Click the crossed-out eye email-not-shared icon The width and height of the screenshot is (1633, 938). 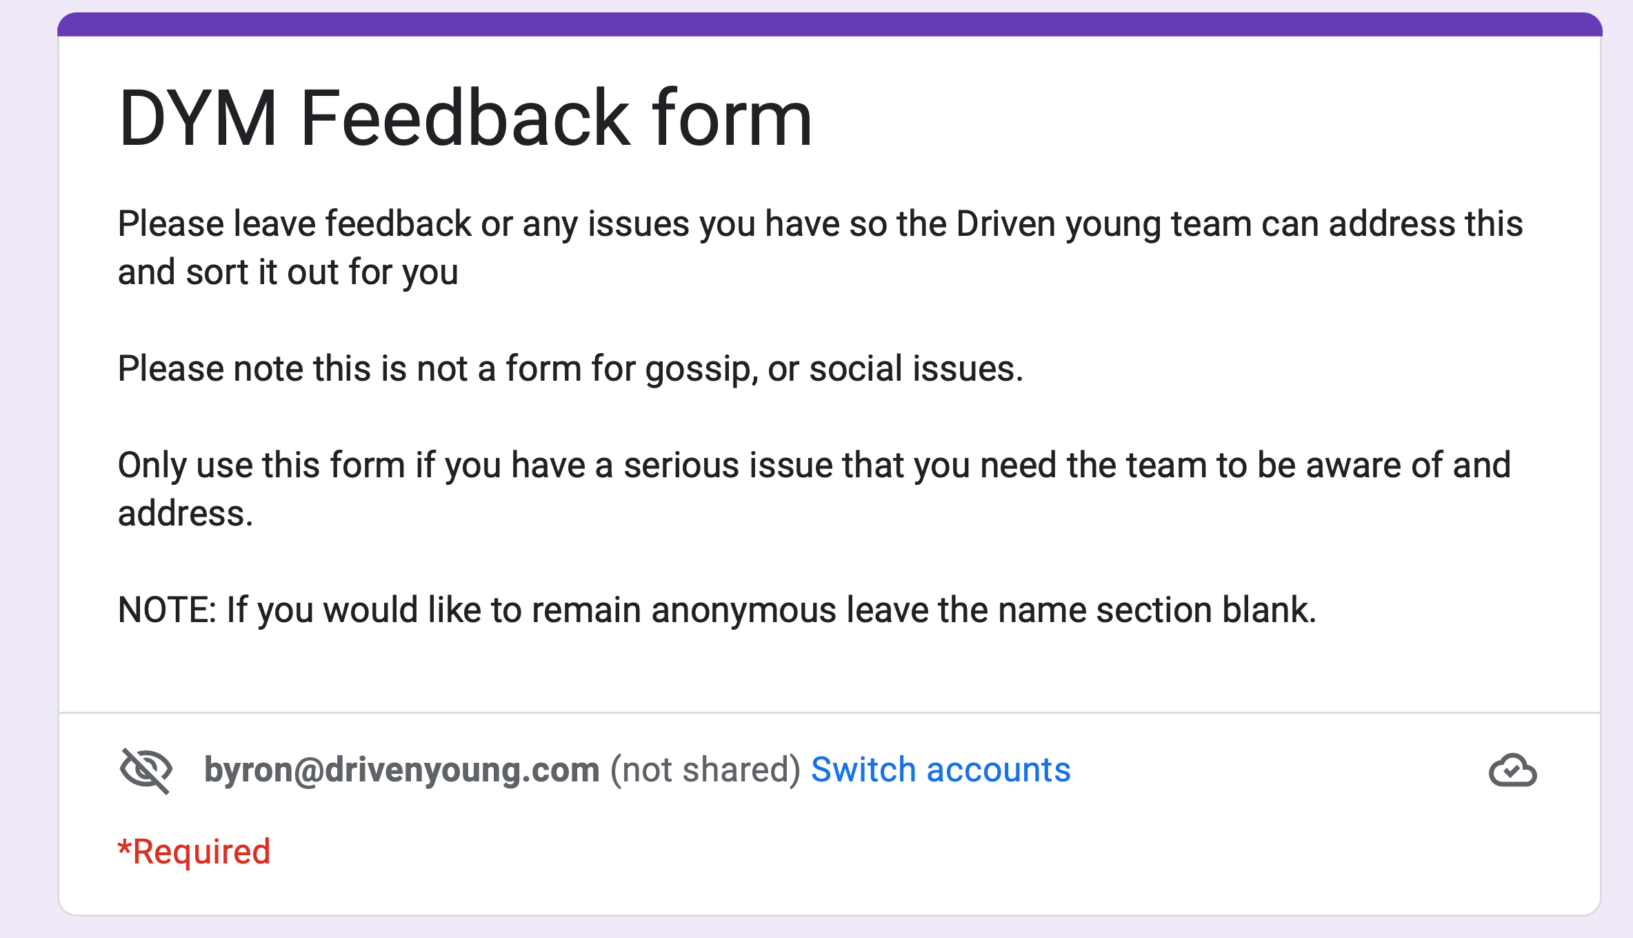pos(146,770)
